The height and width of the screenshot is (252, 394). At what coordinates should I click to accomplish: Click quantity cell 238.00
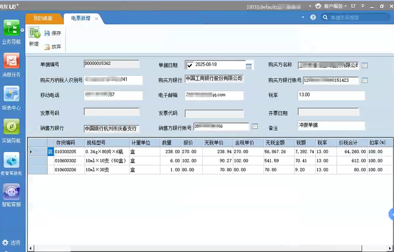click(170, 152)
